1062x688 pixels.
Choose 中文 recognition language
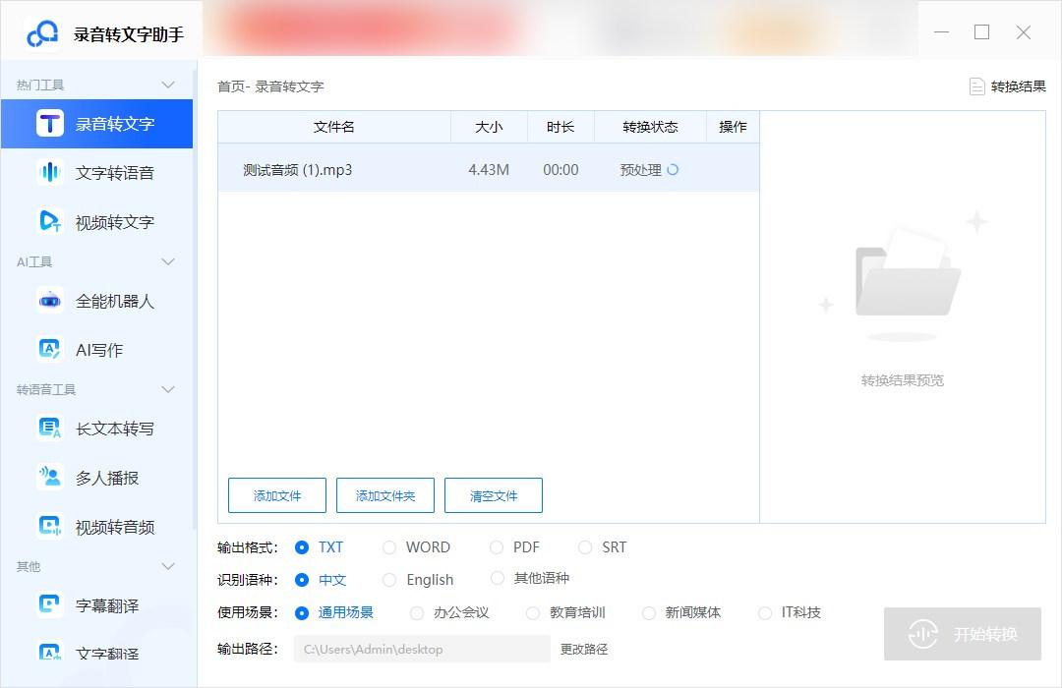click(x=321, y=580)
